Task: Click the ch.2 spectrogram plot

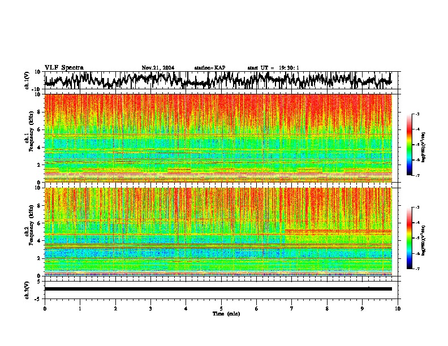Action: point(218,232)
